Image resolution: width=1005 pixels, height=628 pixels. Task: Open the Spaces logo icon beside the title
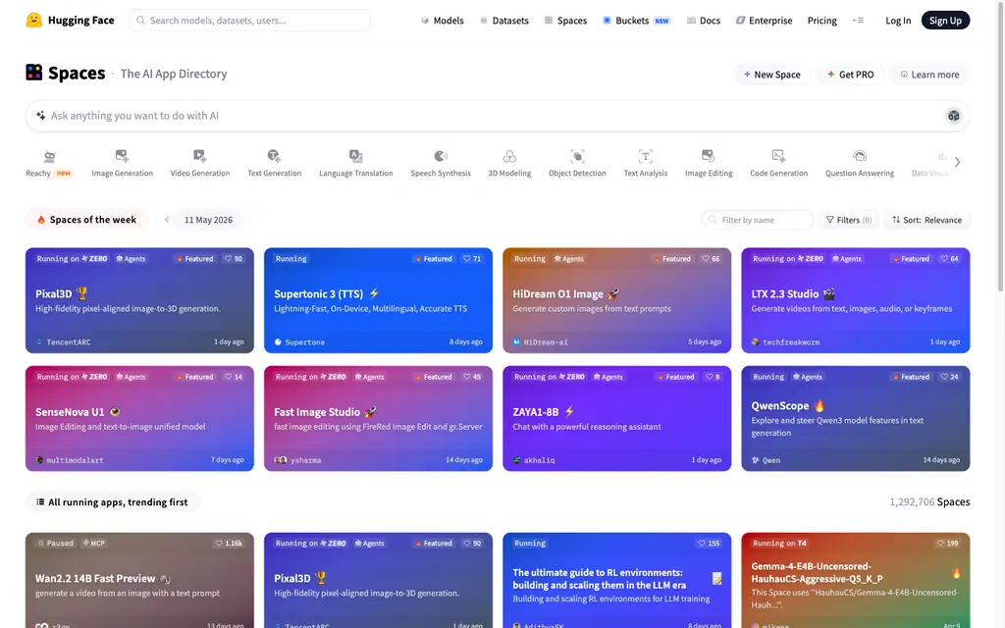pyautogui.click(x=34, y=73)
